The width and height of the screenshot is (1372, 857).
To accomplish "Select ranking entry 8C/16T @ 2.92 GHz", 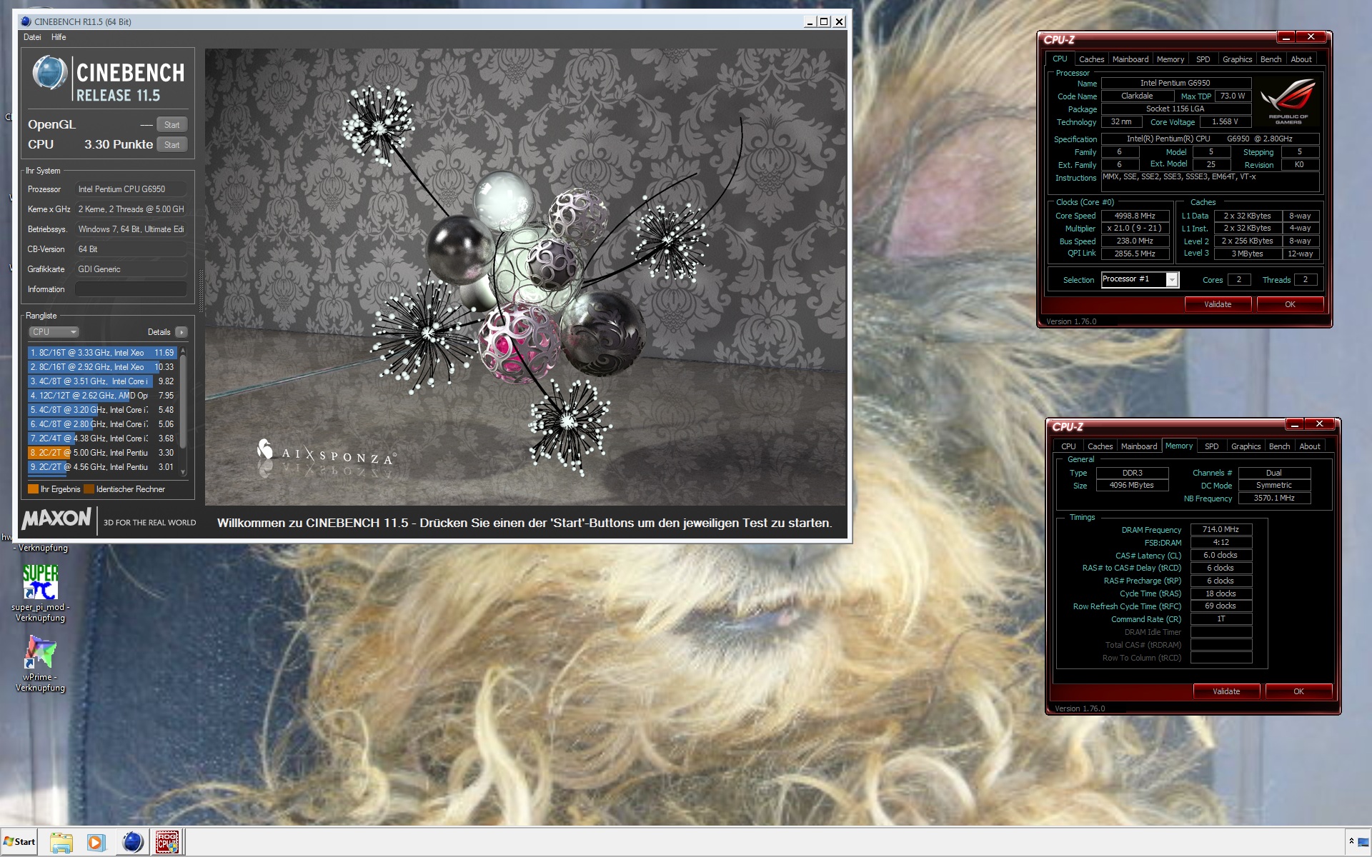I will pos(102,367).
